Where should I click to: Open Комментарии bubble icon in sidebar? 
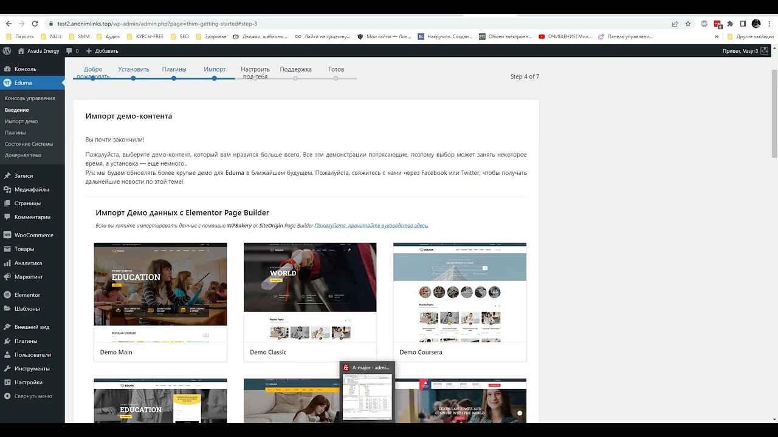point(7,217)
